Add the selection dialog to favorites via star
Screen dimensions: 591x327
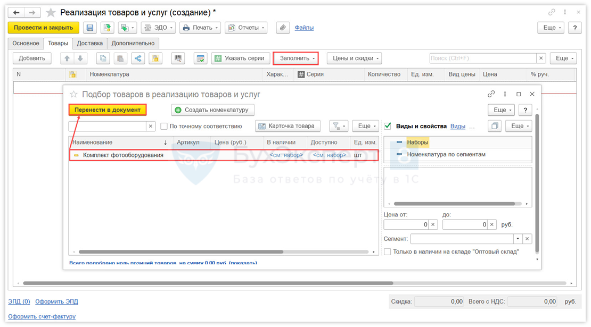coord(73,94)
